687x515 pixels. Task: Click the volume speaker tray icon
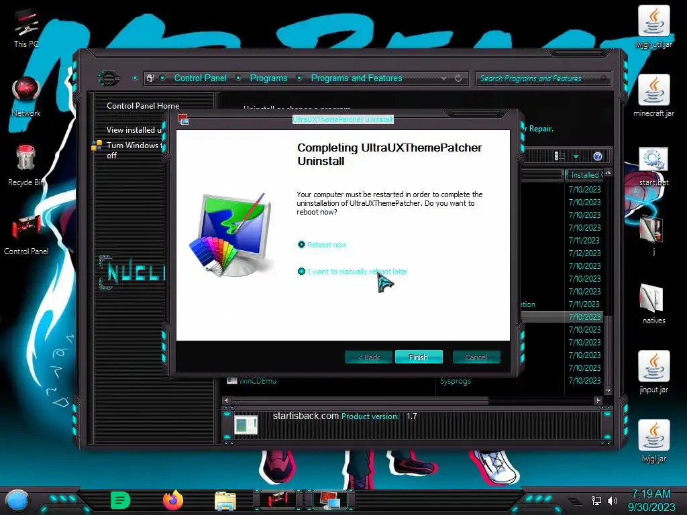pyautogui.click(x=613, y=500)
